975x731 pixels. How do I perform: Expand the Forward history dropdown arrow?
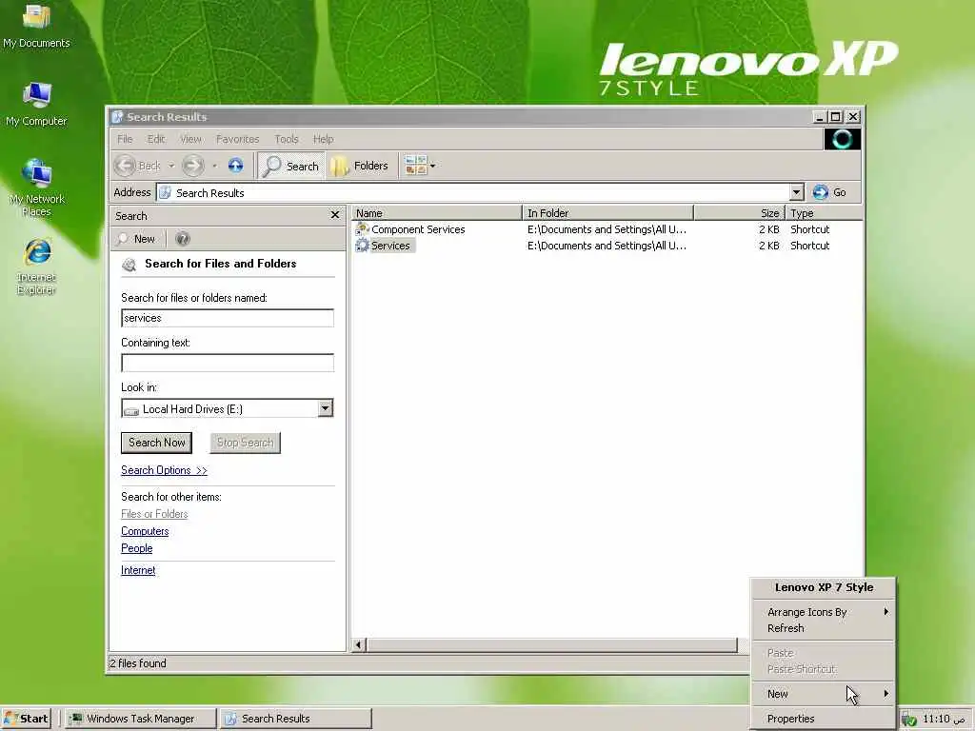[214, 166]
